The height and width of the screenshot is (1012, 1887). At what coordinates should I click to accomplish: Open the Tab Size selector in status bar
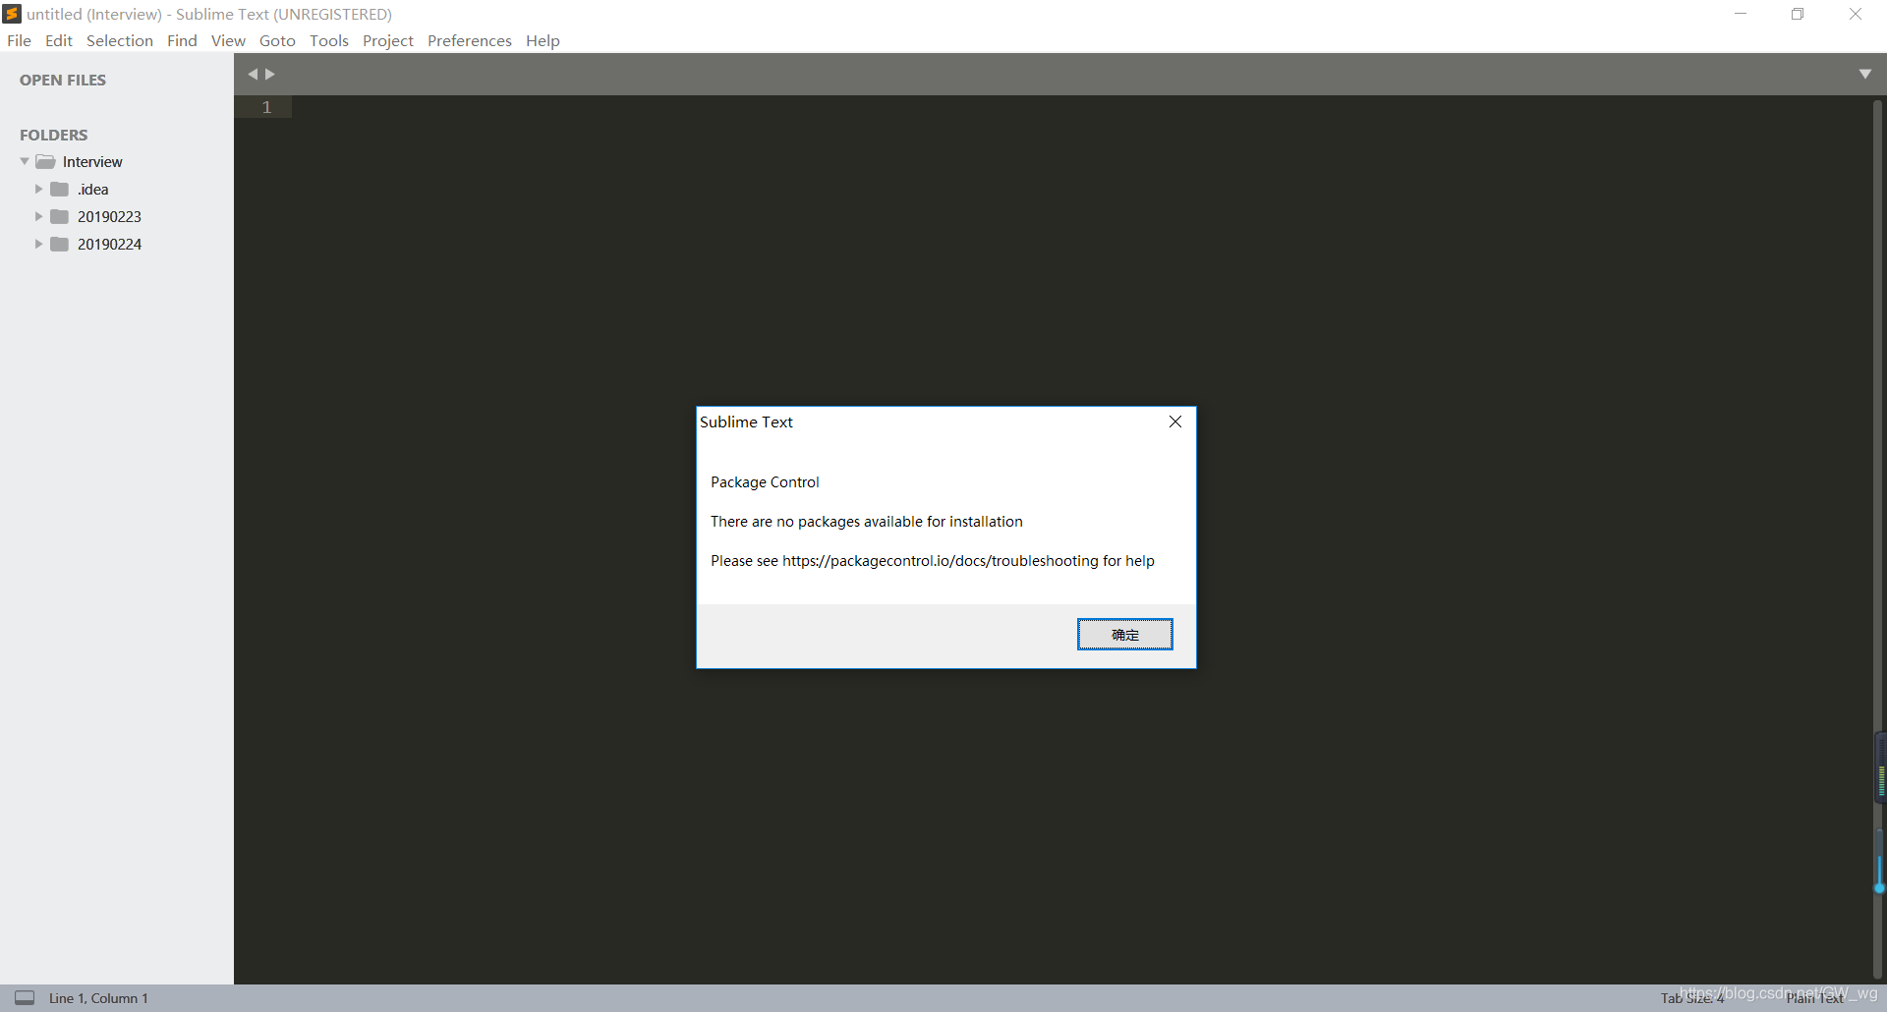[x=1691, y=998]
